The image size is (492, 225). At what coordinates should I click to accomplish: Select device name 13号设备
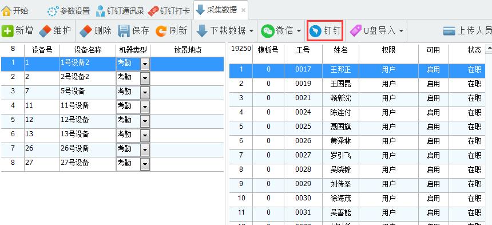pos(75,135)
